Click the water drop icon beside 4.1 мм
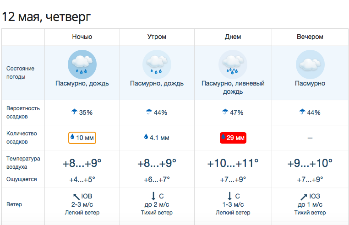Image resolution: width=349 pixels, height=225 pixels. tap(146, 137)
